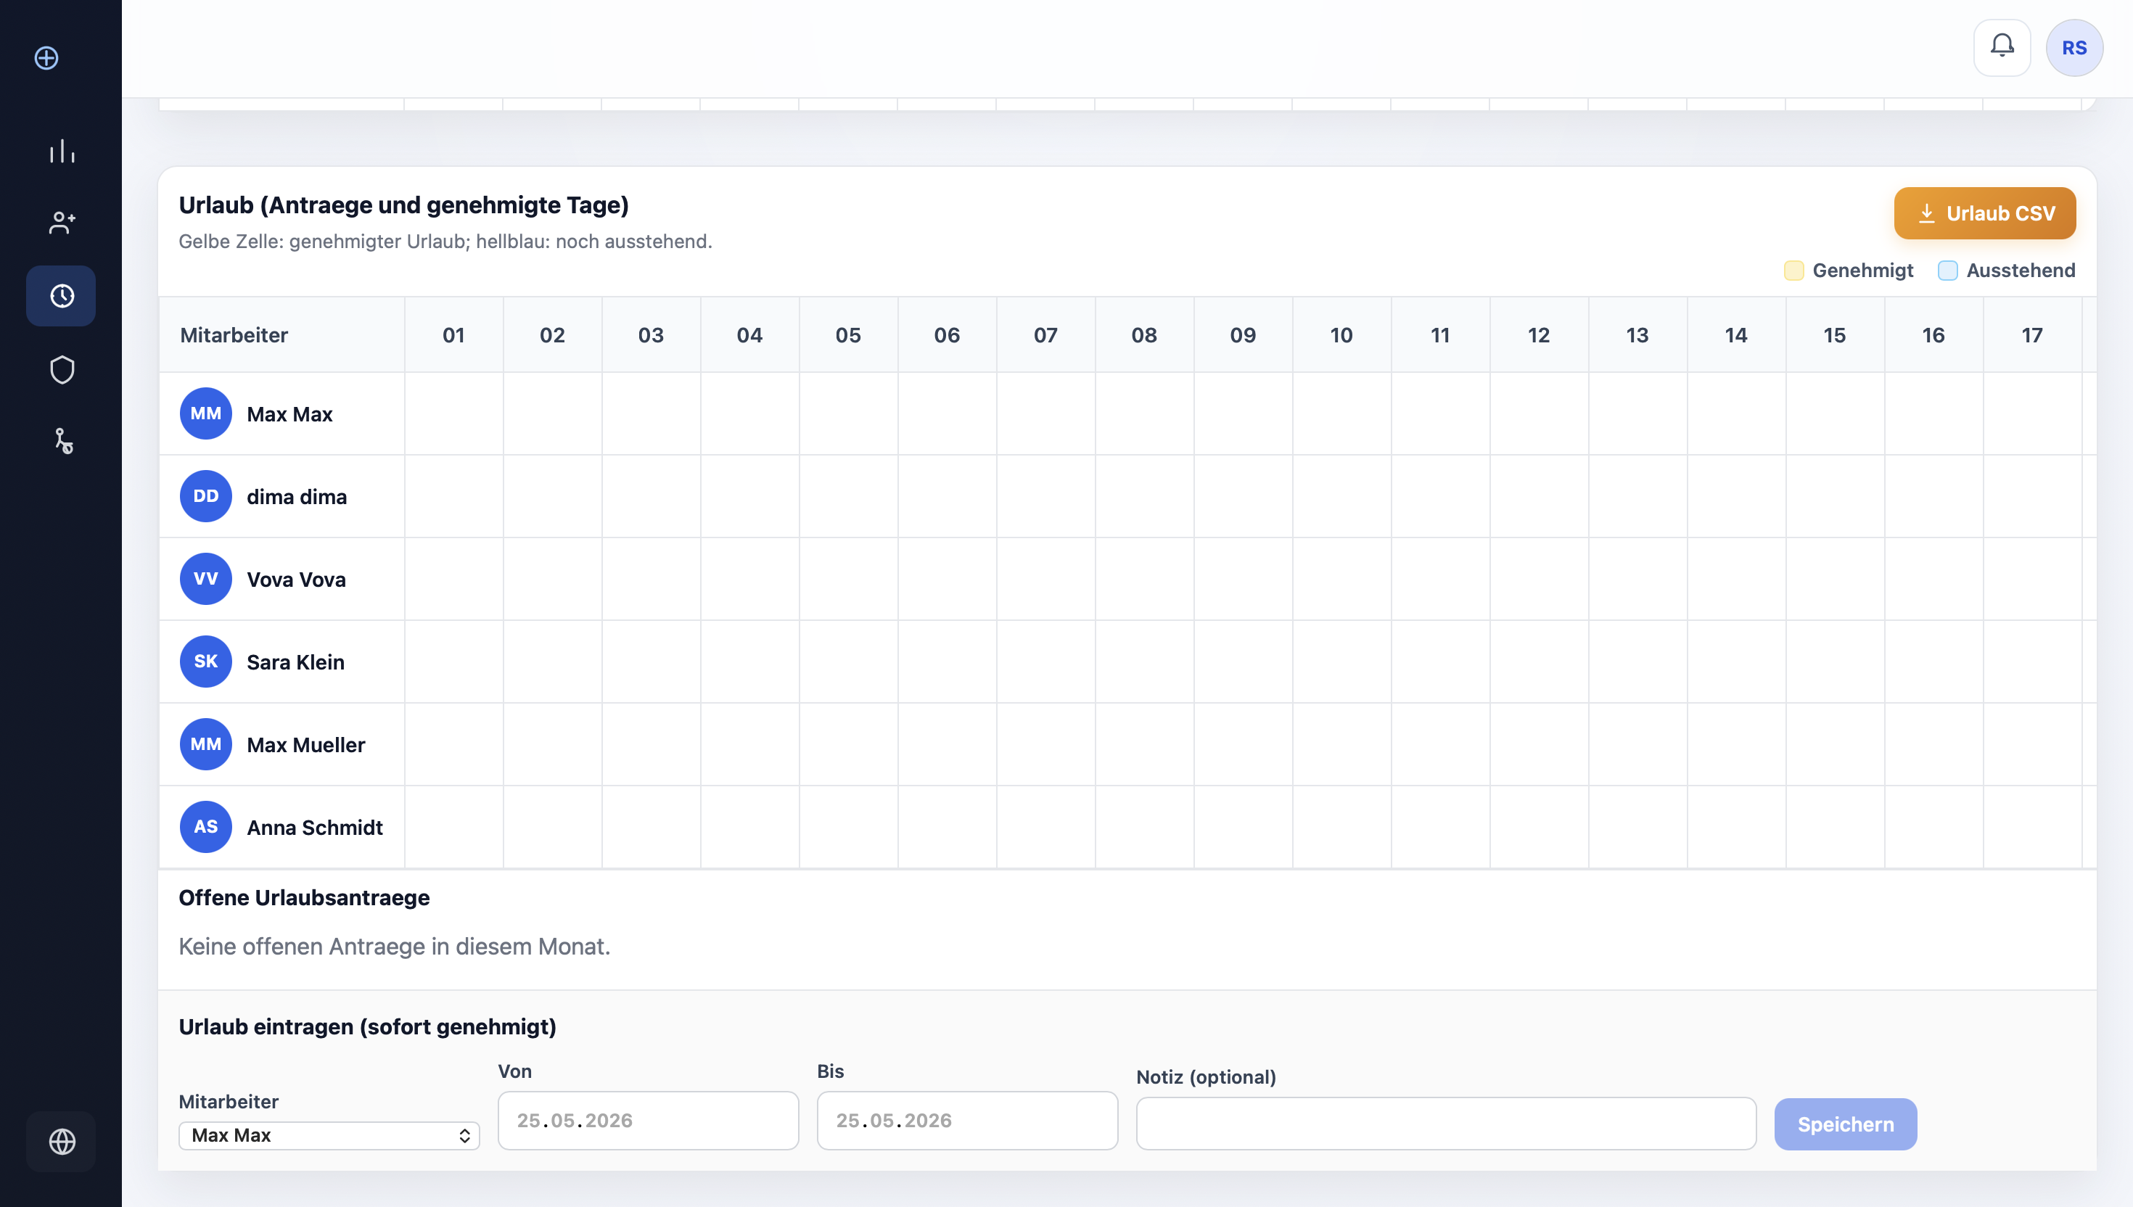The height and width of the screenshot is (1207, 2133).
Task: Select the employee name Sara Klein
Action: pos(295,662)
